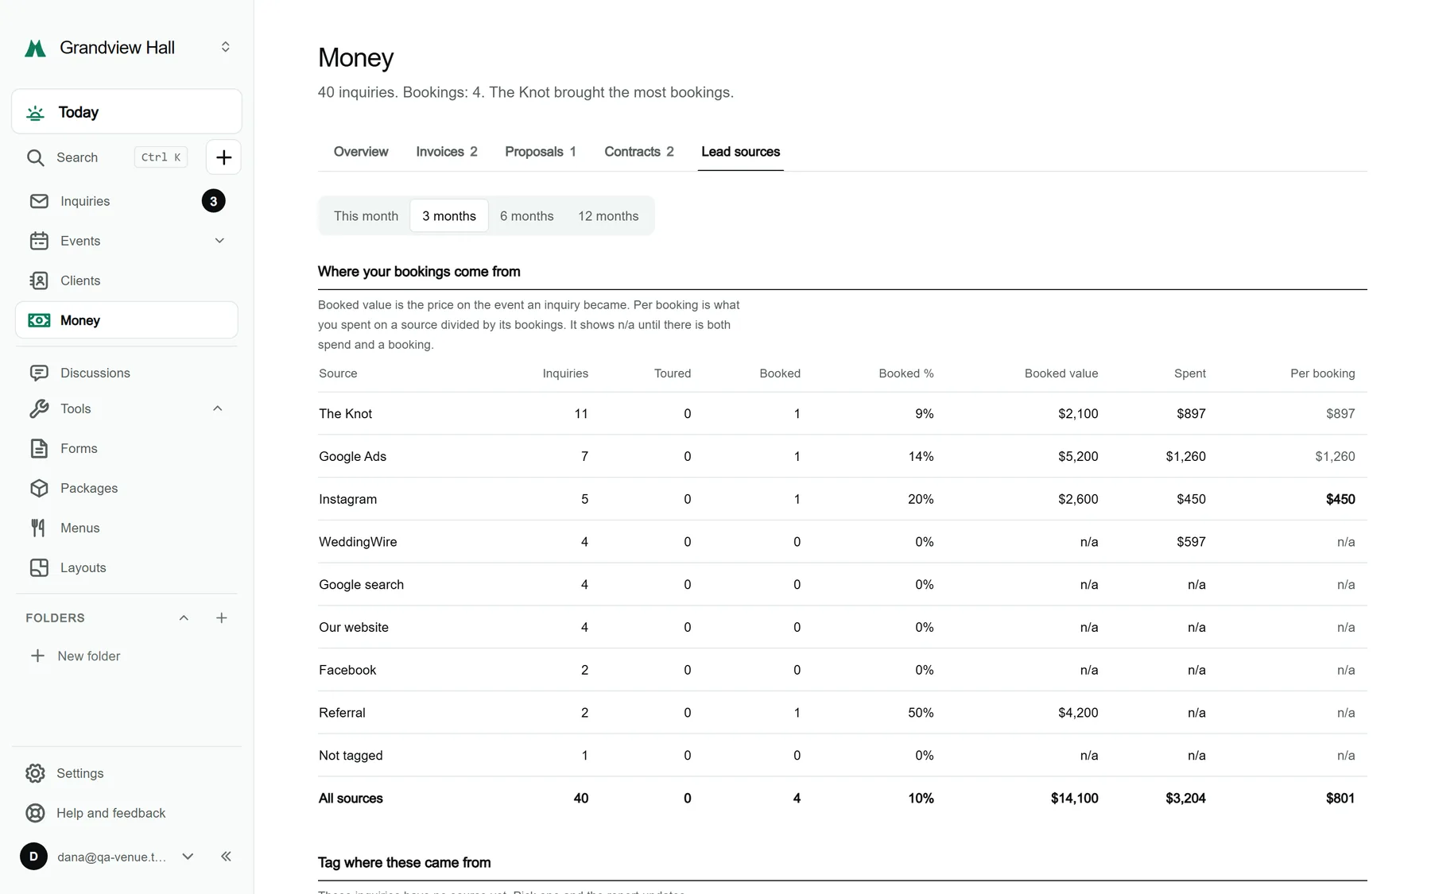The height and width of the screenshot is (894, 1431).
Task: Click the Ctrl K search shortcut field
Action: coord(161,157)
